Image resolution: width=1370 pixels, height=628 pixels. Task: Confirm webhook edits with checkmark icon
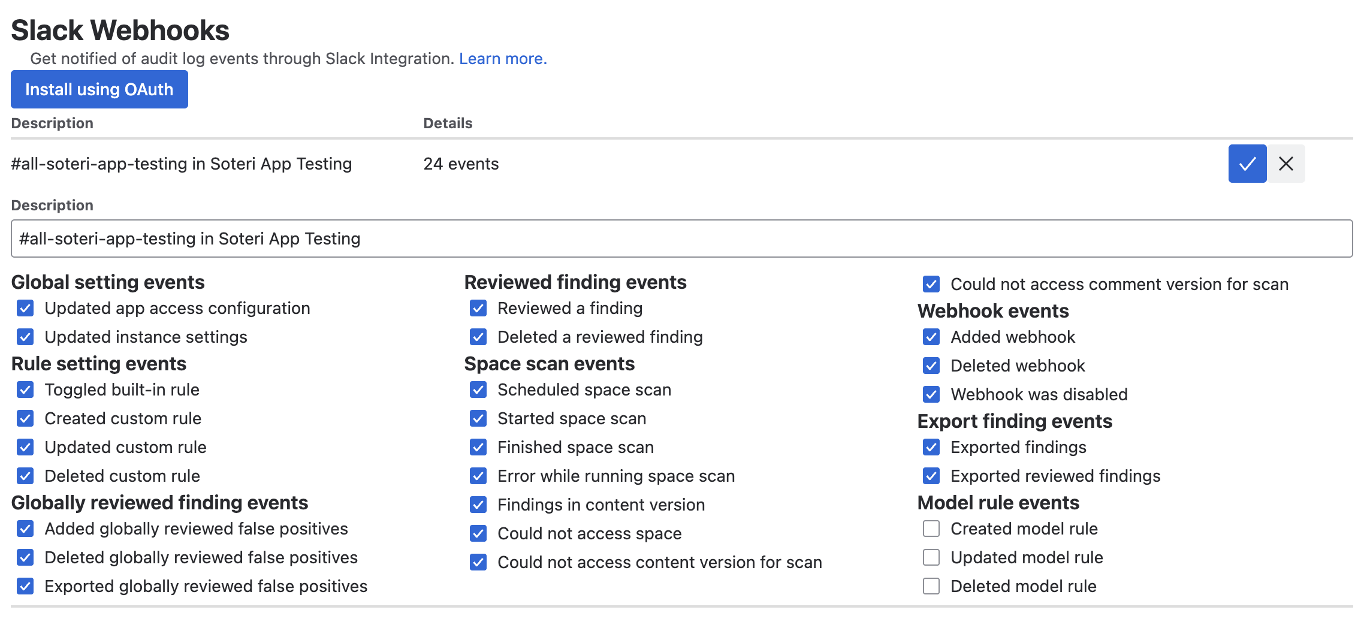pos(1247,164)
